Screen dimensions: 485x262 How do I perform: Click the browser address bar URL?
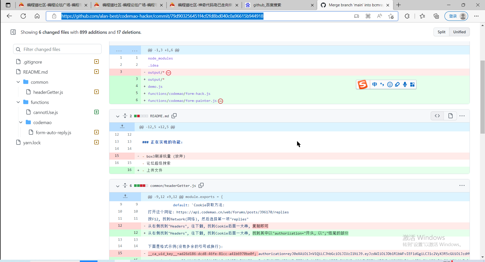[x=162, y=16]
